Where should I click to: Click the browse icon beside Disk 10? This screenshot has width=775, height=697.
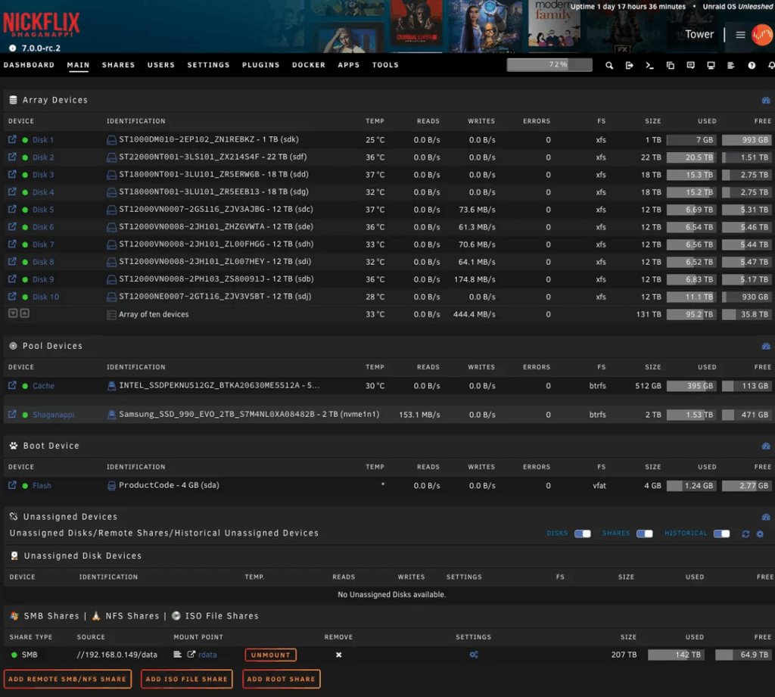tap(12, 296)
